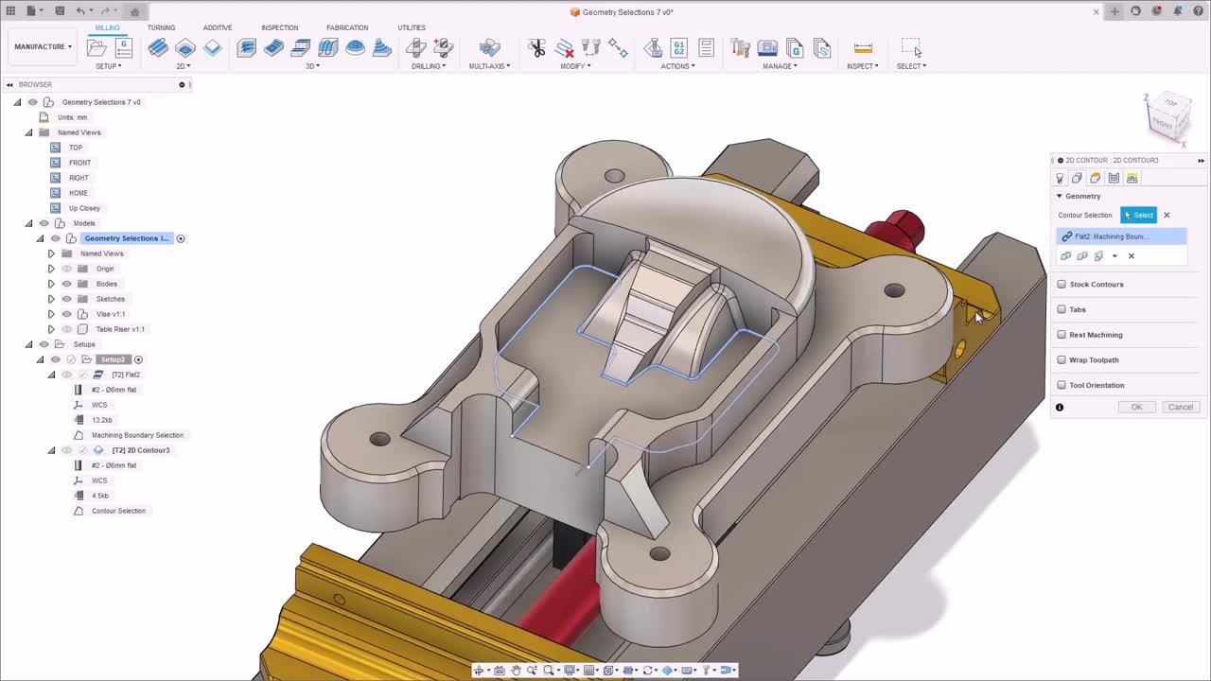The image size is (1211, 681).
Task: Switch to the INSPECTION tab
Action: pyautogui.click(x=279, y=27)
